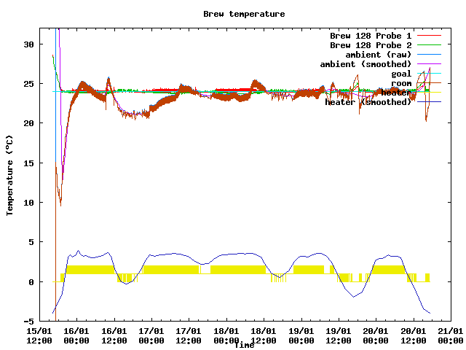The width and height of the screenshot is (466, 350).
Task: Click the 'Brew temperature' chart title
Action: point(244,14)
